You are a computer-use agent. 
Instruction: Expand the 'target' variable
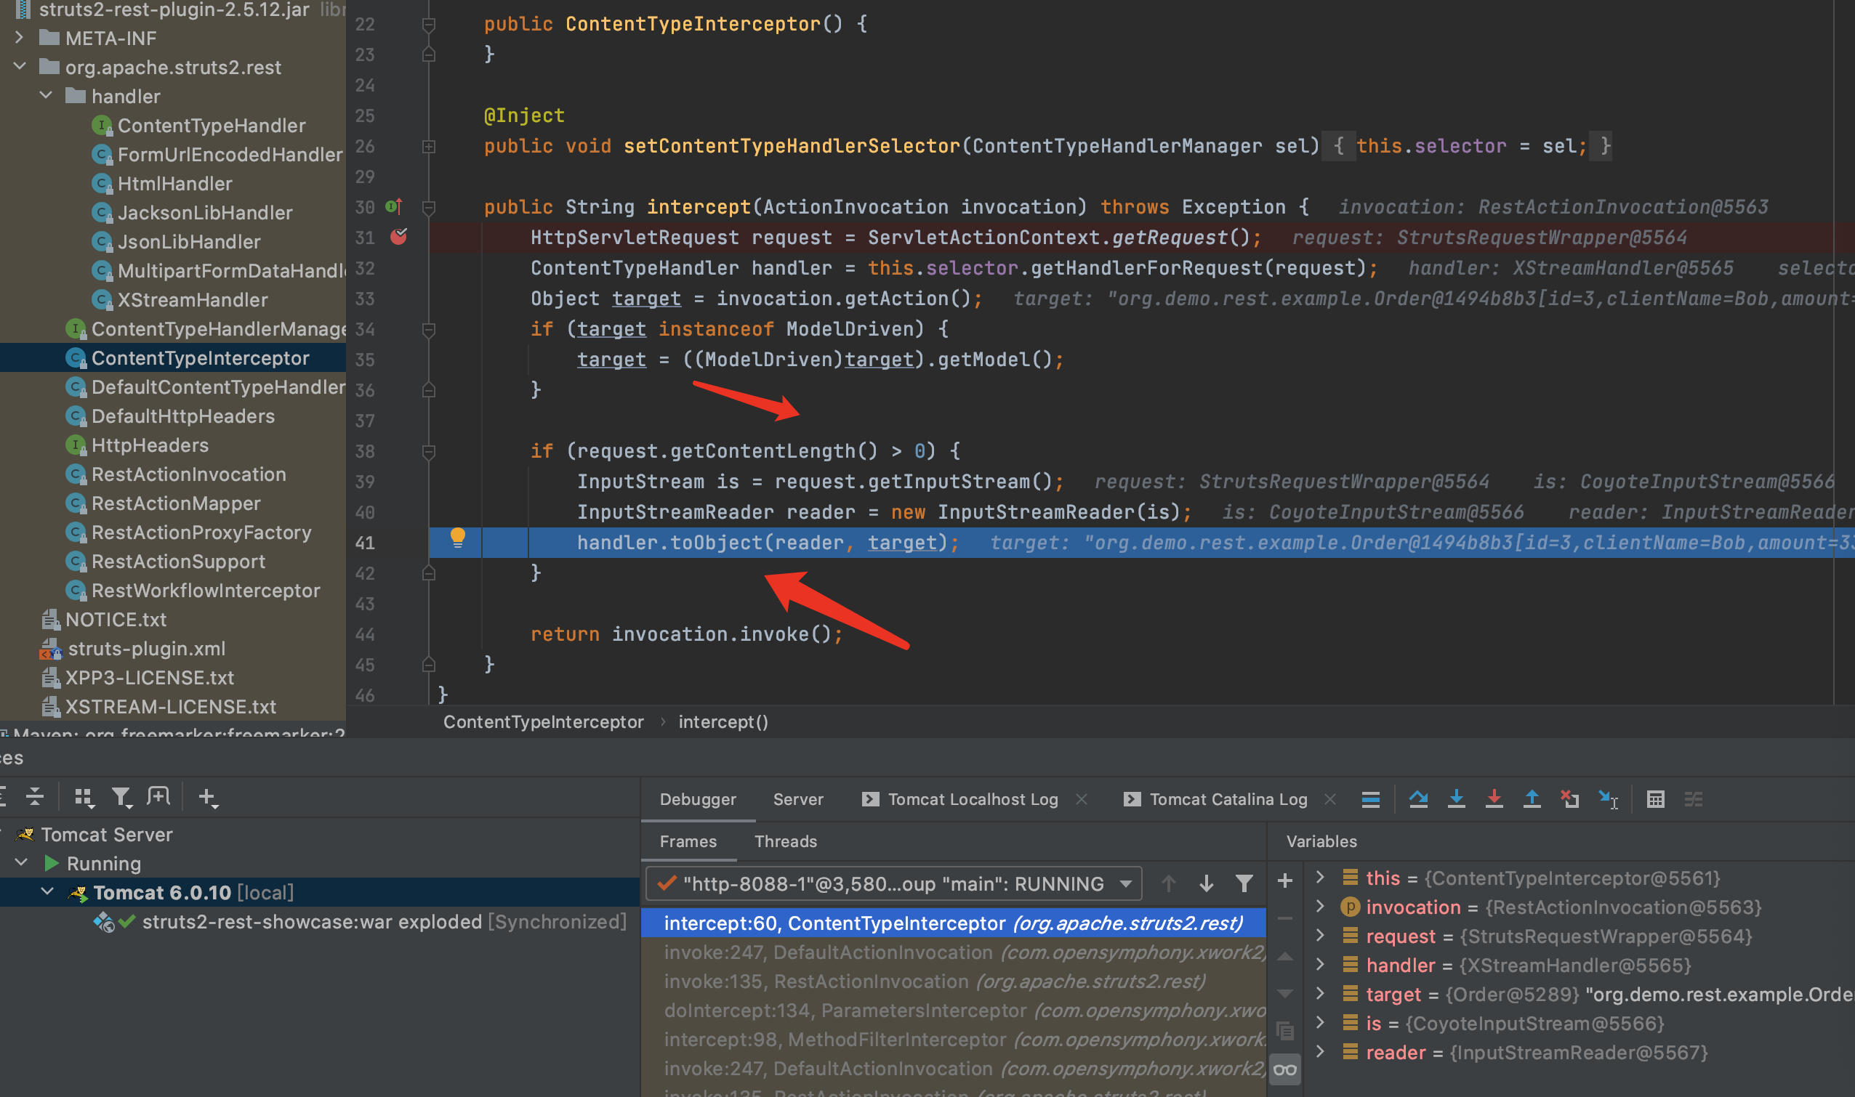coord(1320,994)
